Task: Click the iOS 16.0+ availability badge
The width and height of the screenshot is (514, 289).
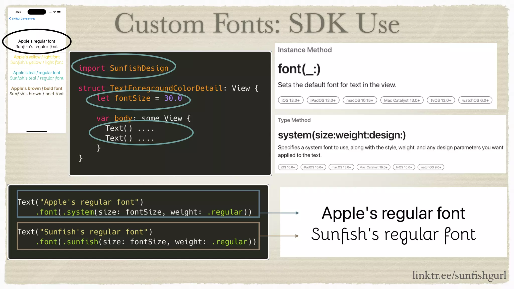Action: point(288,167)
